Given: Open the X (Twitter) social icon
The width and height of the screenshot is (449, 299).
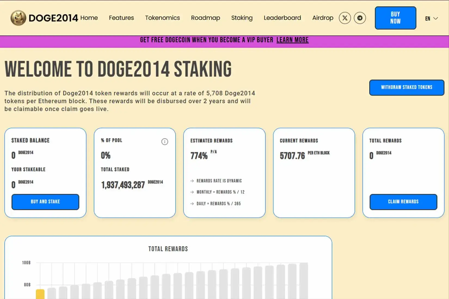Looking at the screenshot, I should click(x=345, y=18).
